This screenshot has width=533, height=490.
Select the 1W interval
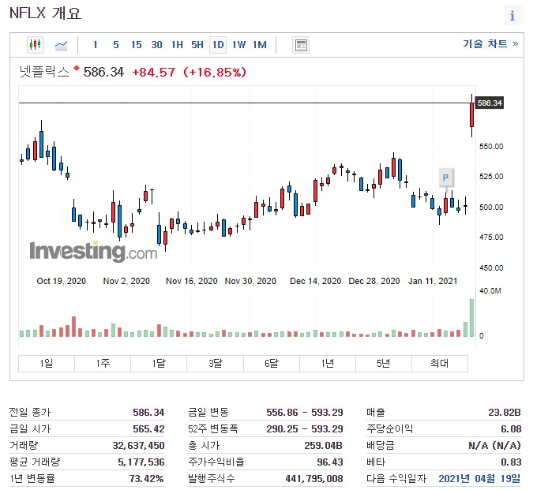[238, 44]
